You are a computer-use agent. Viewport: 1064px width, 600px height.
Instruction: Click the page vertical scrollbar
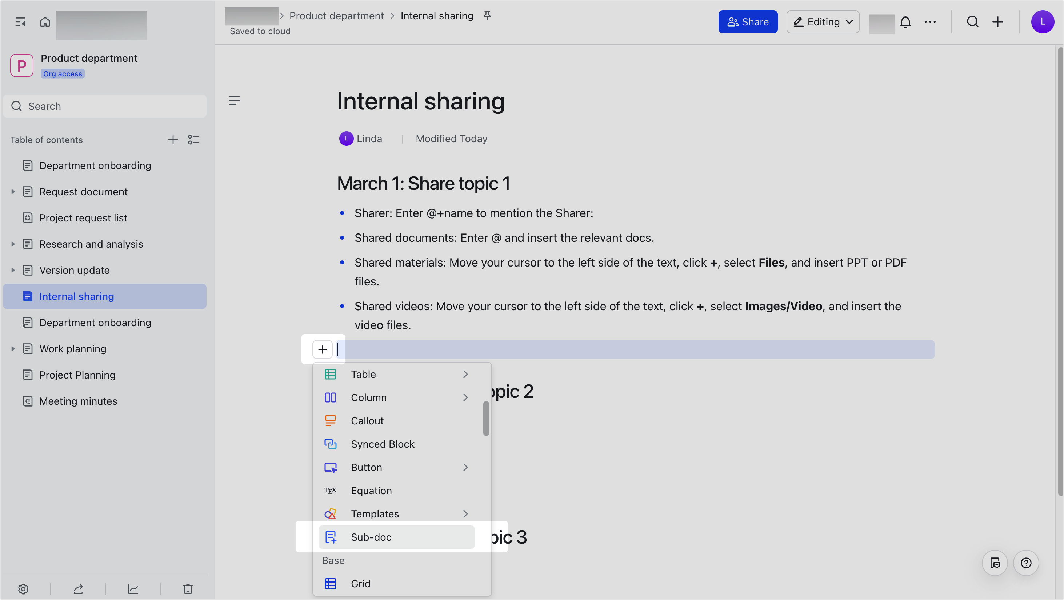point(1060,272)
